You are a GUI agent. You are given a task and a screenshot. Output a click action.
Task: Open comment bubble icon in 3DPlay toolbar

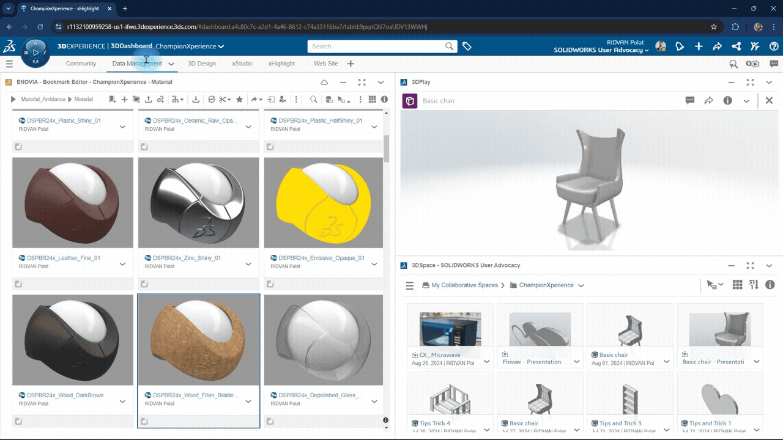click(690, 100)
